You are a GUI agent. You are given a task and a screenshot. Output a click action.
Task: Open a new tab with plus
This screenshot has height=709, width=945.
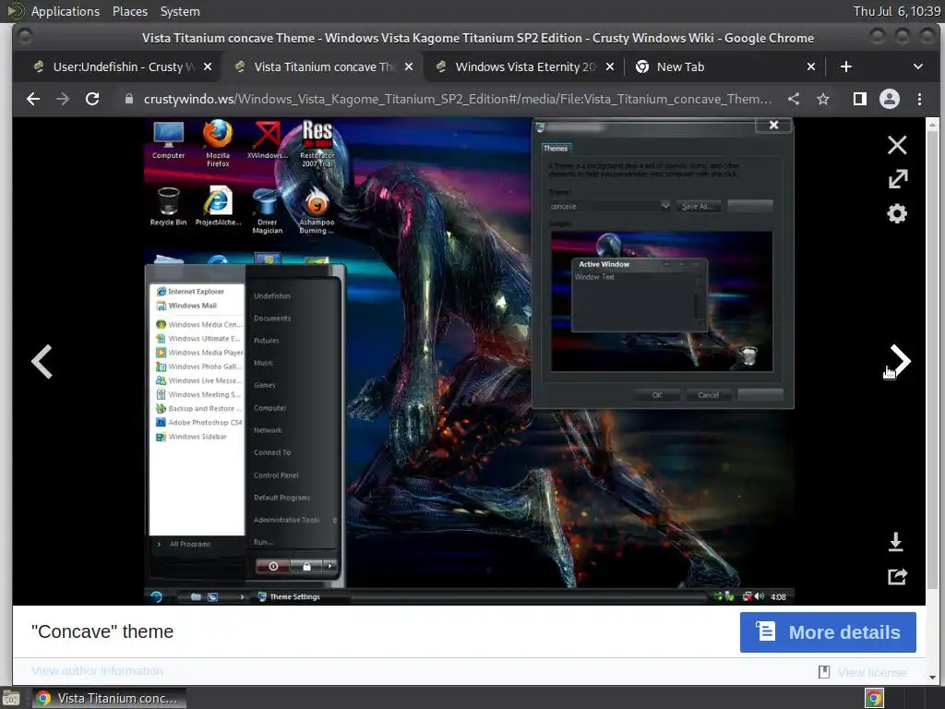tap(846, 66)
